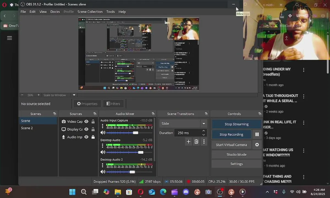
Task: Open source Filters button
Action: (x=113, y=104)
